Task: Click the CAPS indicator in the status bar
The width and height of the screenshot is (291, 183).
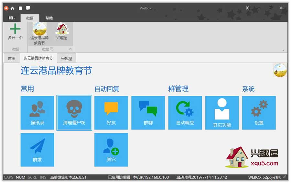Action: [8, 177]
